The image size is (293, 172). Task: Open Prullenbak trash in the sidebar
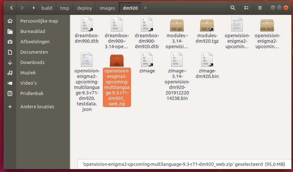tap(32, 93)
